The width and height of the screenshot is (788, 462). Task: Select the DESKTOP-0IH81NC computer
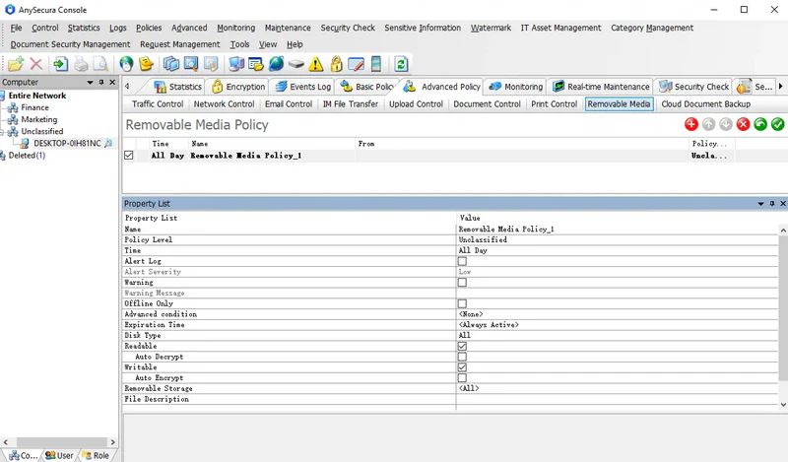[x=67, y=143]
